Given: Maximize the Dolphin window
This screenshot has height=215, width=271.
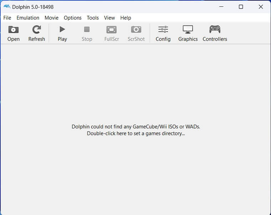Looking at the screenshot, I should [241, 7].
